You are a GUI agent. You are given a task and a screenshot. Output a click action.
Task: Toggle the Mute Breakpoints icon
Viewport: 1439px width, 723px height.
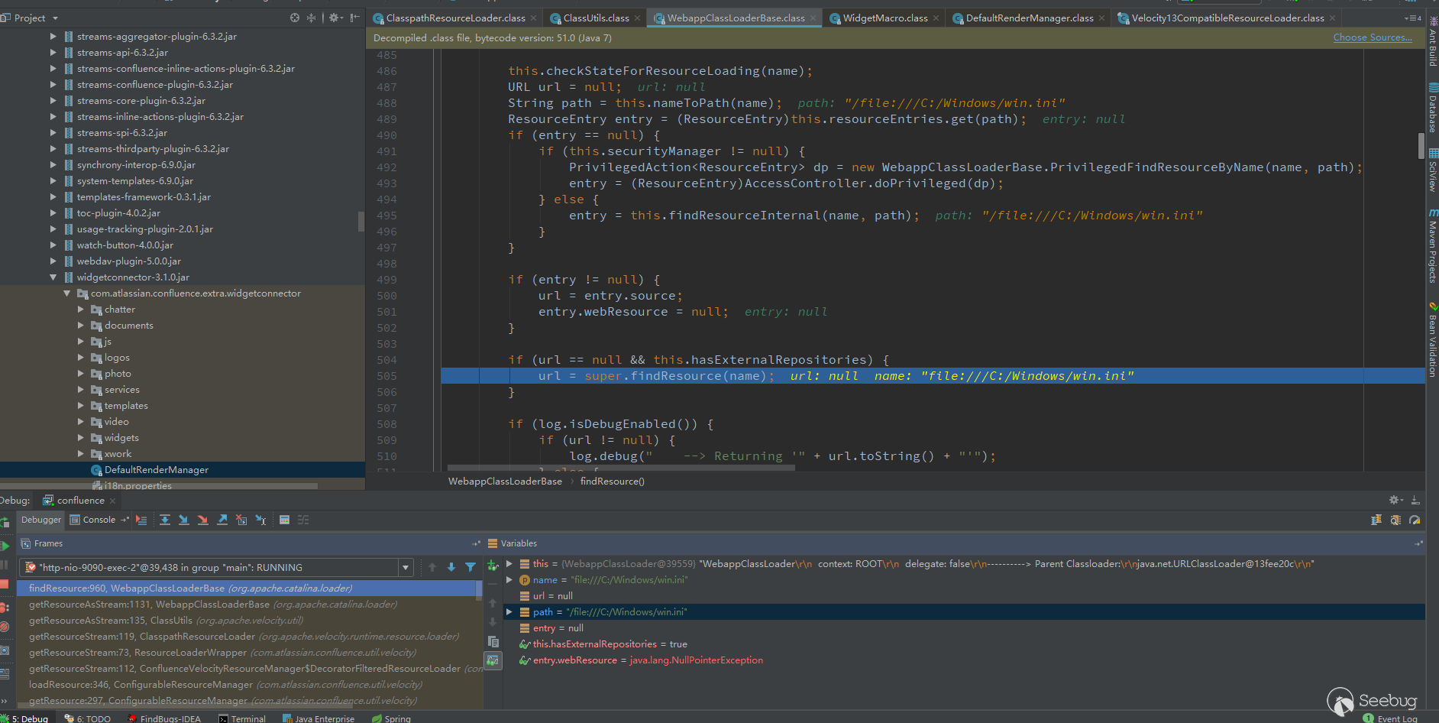(x=5, y=628)
